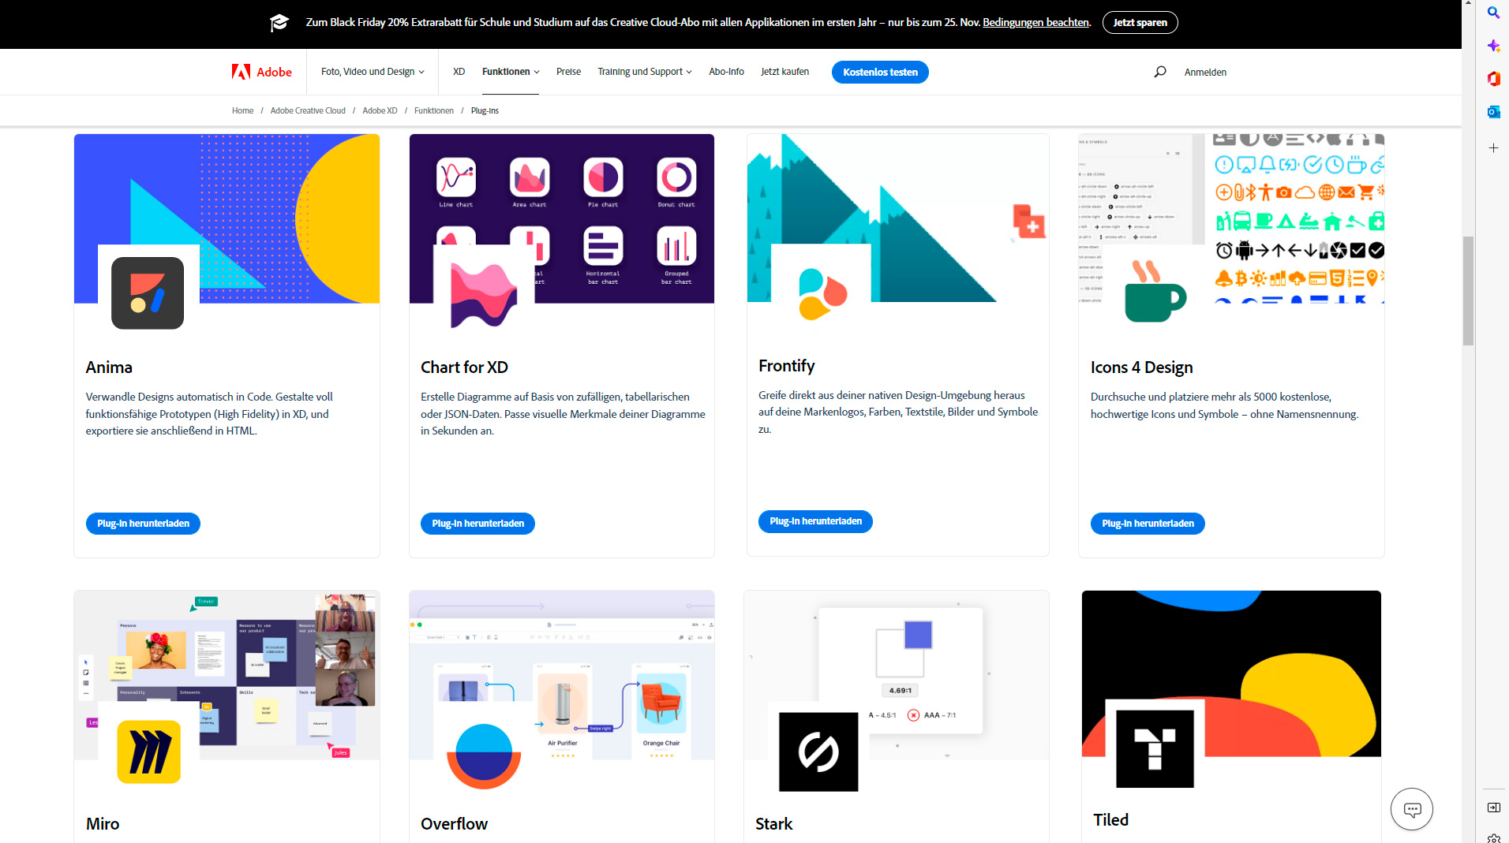Go to Adobe Creative Cloud breadcrumb
Viewport: 1509px width, 843px height.
click(x=308, y=110)
